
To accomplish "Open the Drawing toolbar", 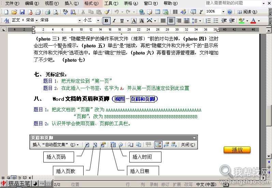I will click(183, 12).
